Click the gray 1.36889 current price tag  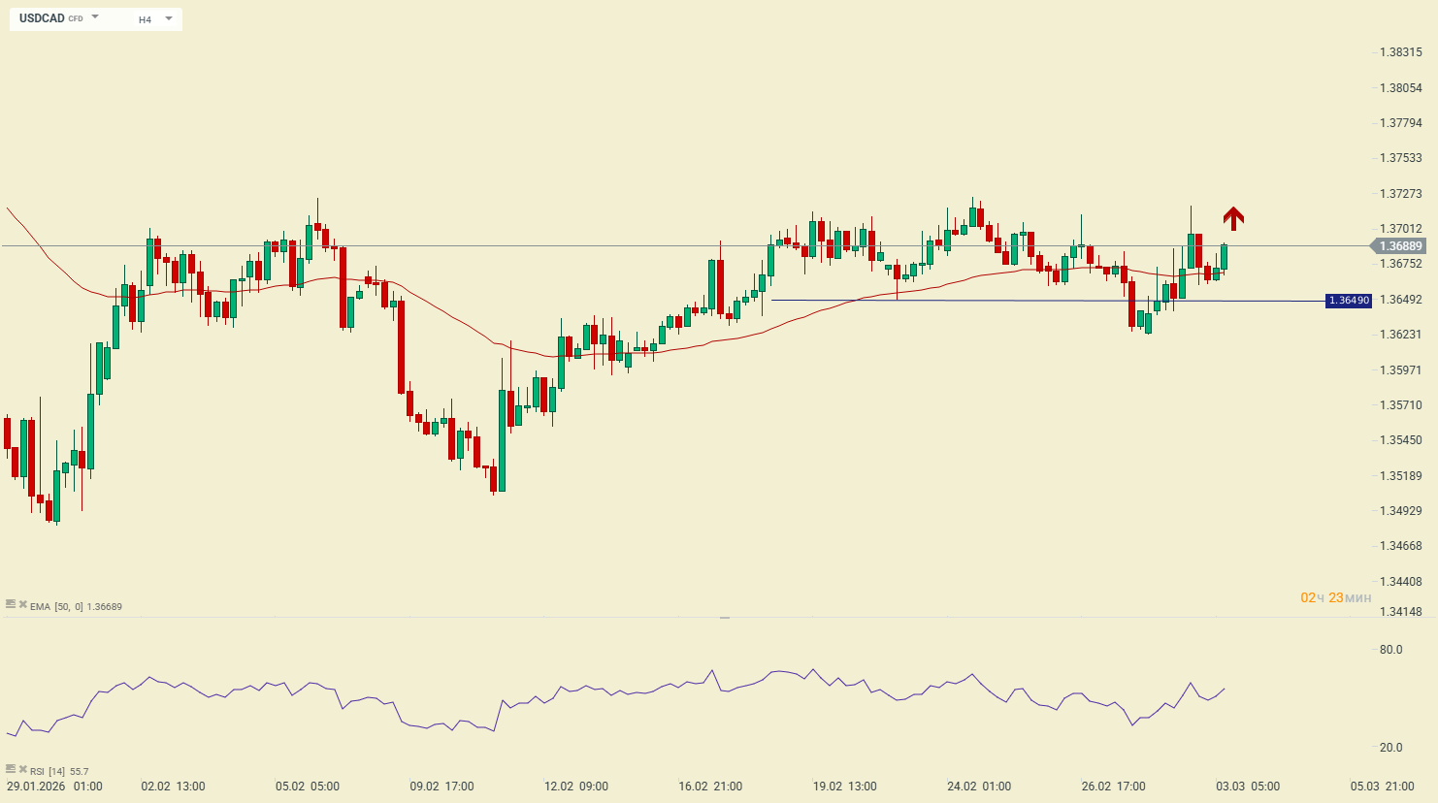(x=1400, y=246)
